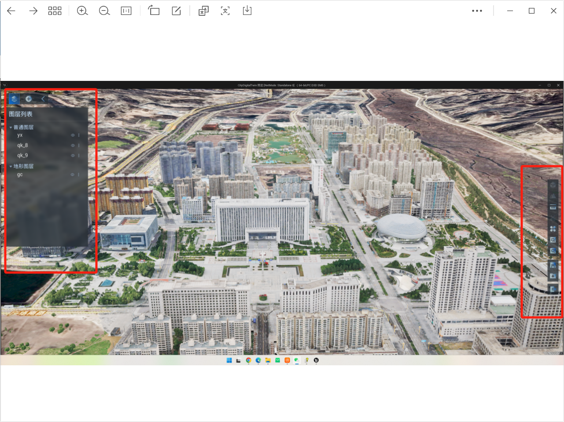Open Task View on the taskbar
564x422 pixels.
click(238, 360)
